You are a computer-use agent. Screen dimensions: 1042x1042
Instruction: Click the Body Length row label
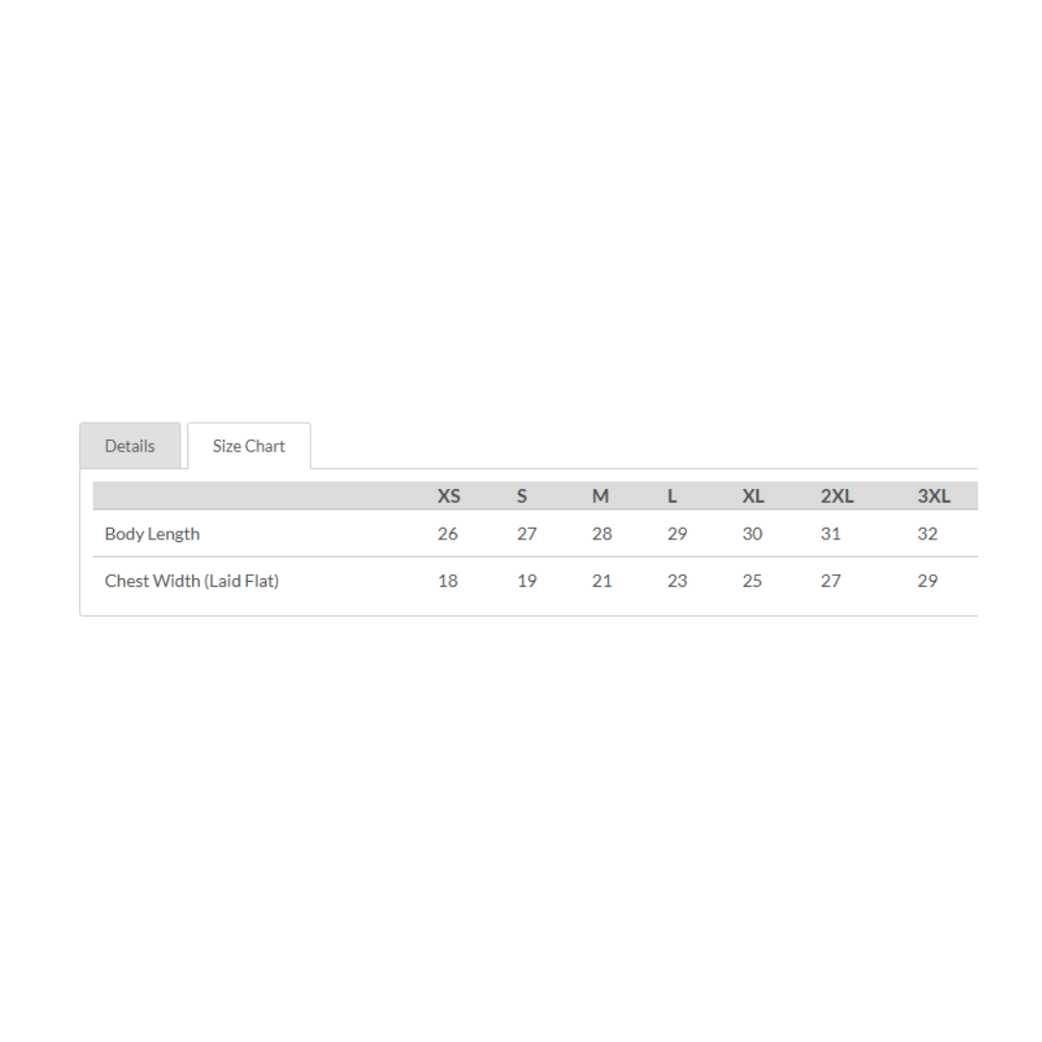pyautogui.click(x=152, y=534)
